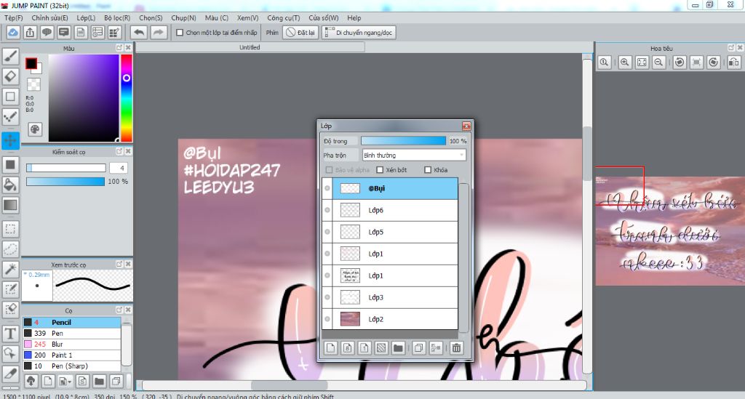Open the Lớp(L) menu
The height and width of the screenshot is (399, 745).
(x=86, y=18)
